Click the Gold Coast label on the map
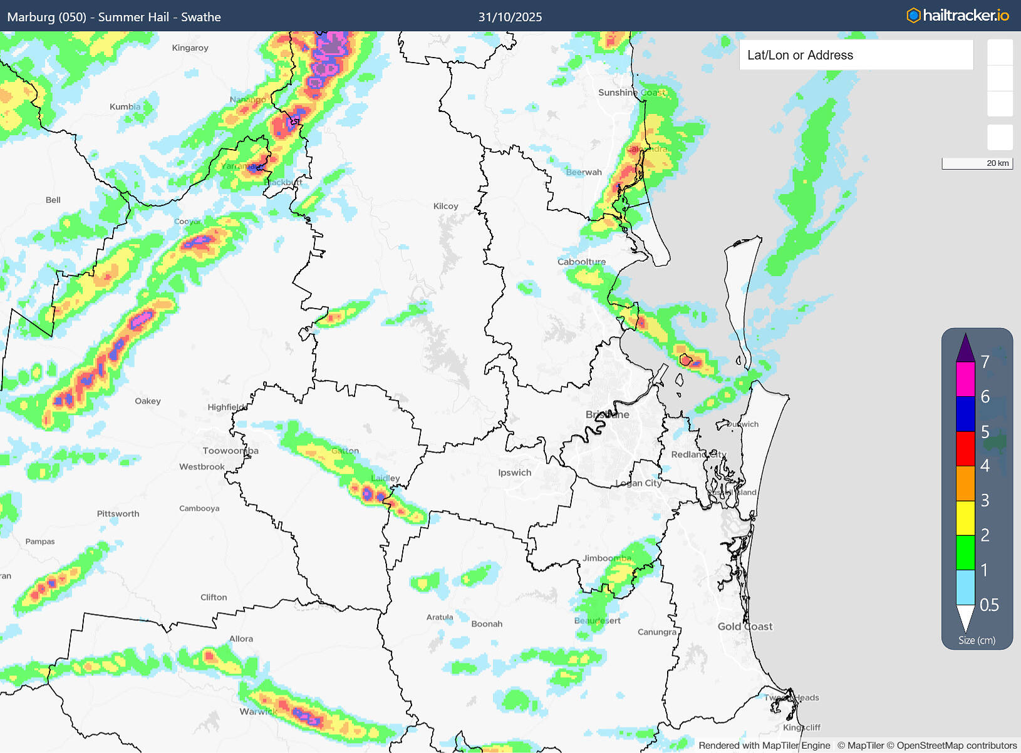The width and height of the screenshot is (1021, 753). tap(745, 627)
